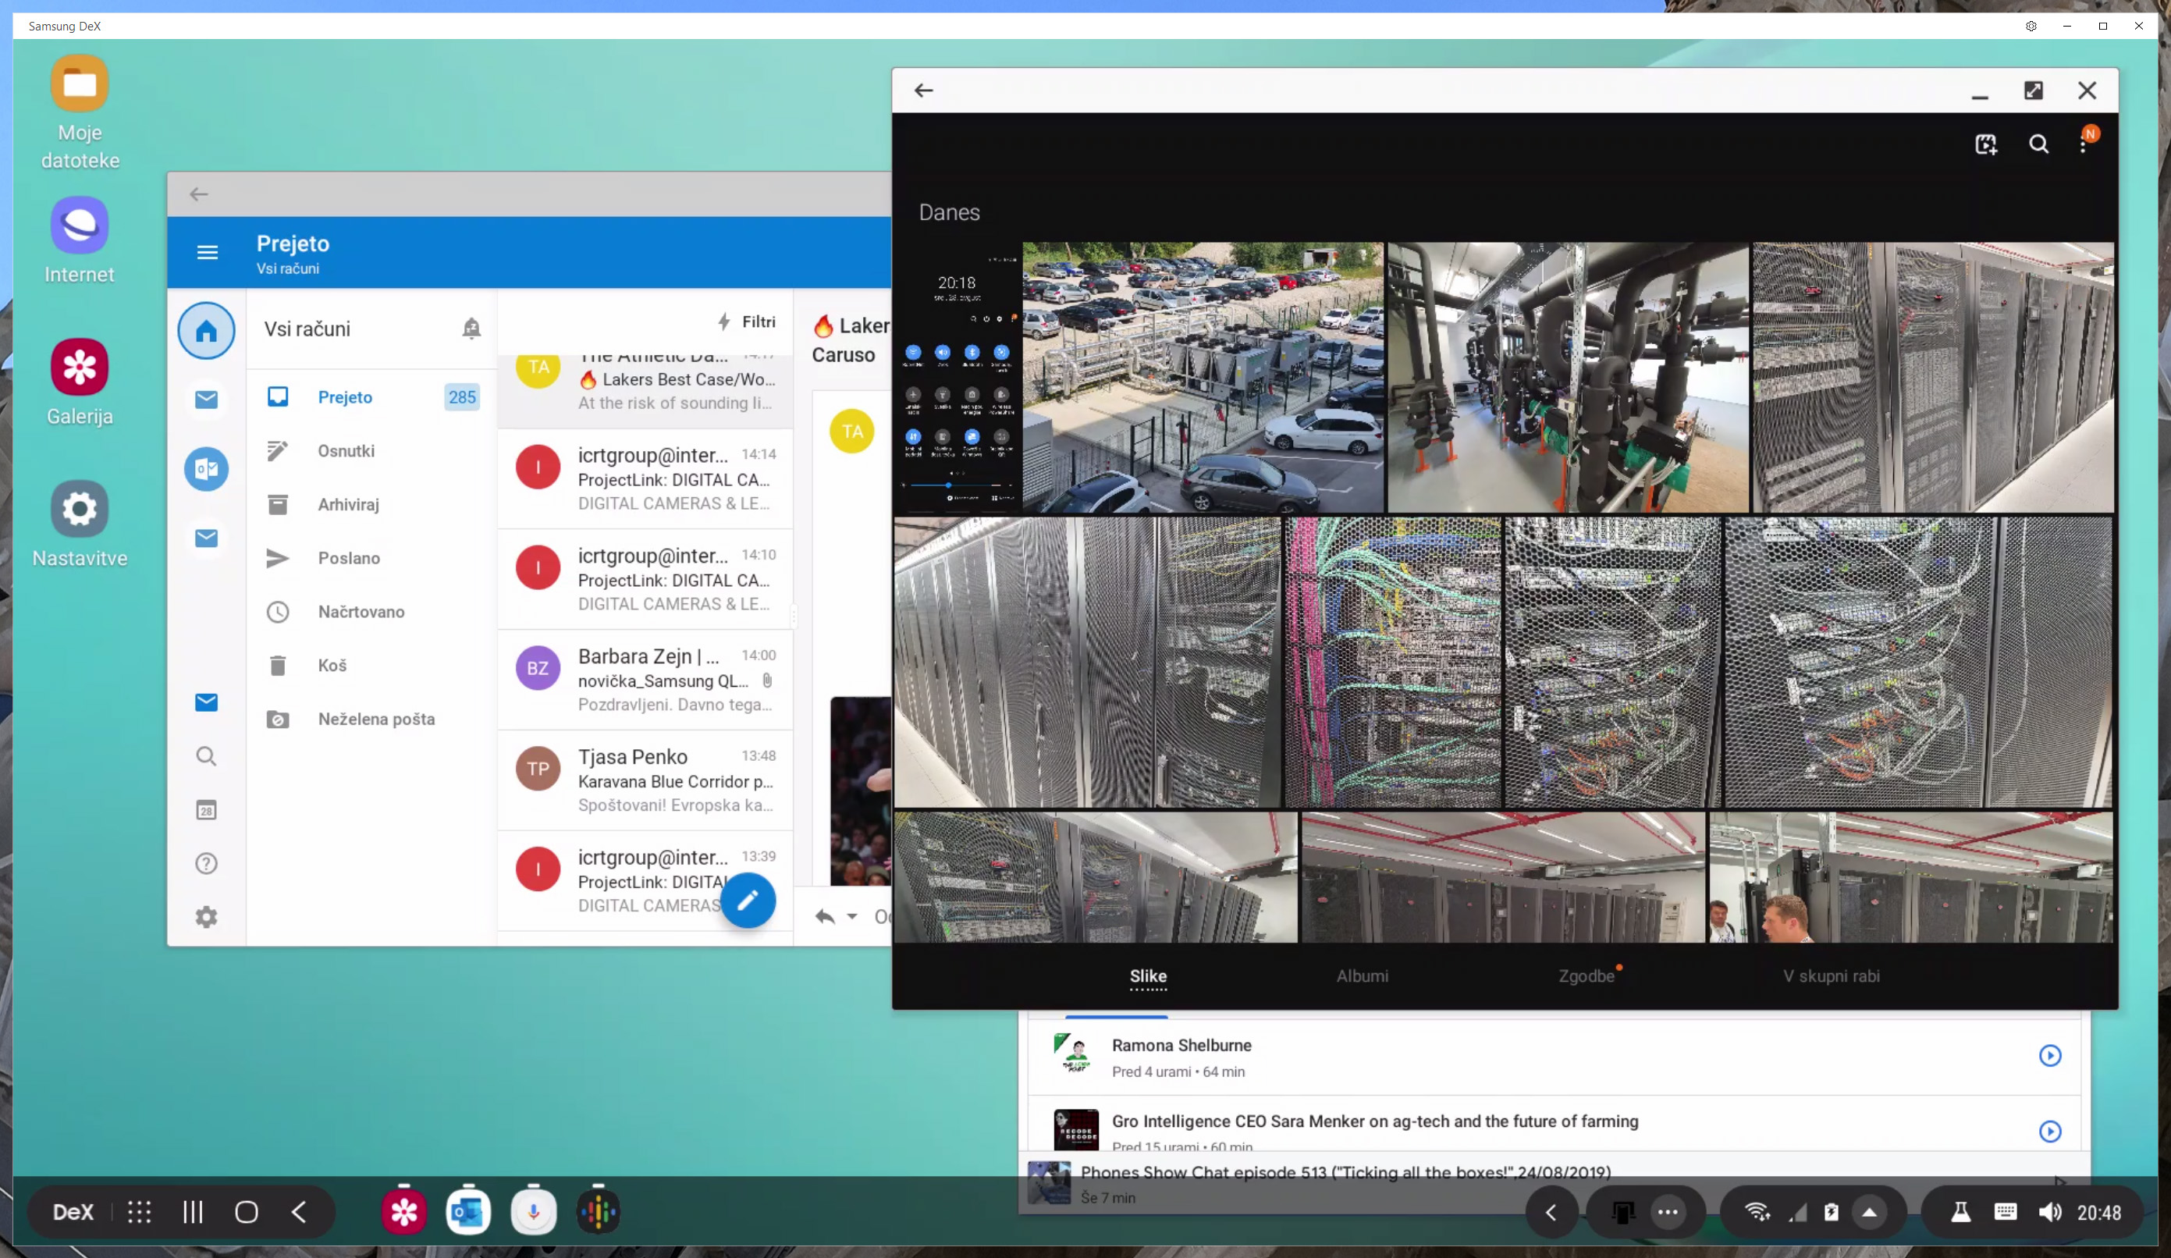Screen dimensions: 2171x1258
Task: Click the Outlook account icon in sidebar
Action: 206,469
